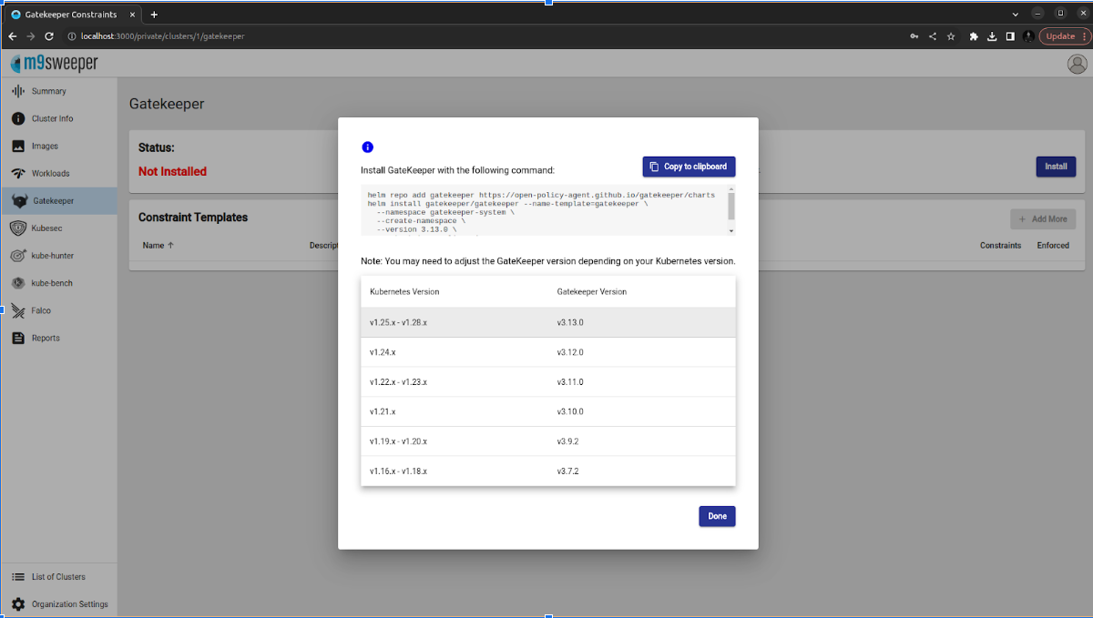Click the Install button
Screen dimensions: 1093x618
pos(1056,167)
